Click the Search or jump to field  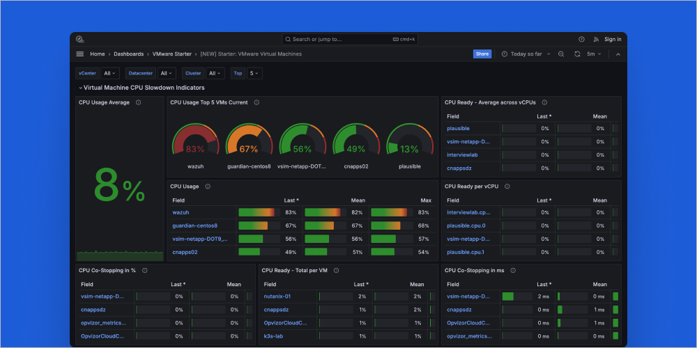(350, 40)
